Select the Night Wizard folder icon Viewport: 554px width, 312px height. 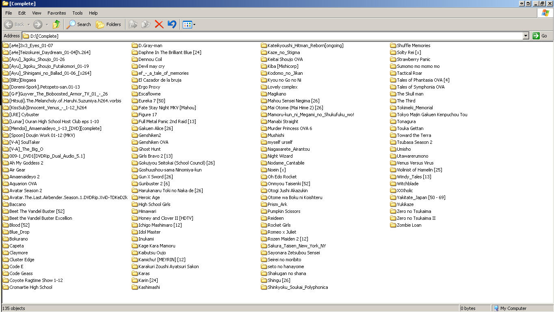264,156
